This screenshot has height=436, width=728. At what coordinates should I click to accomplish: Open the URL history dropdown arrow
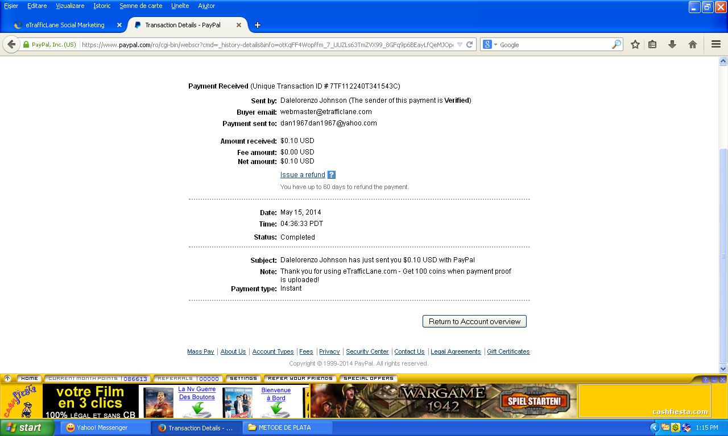(460, 45)
